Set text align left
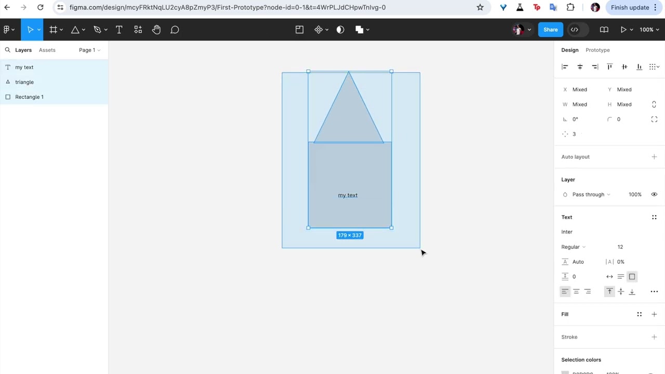 click(x=565, y=291)
